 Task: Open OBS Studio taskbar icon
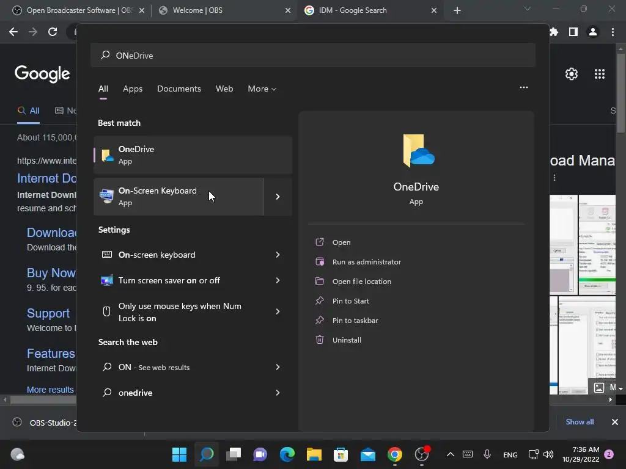(x=422, y=454)
